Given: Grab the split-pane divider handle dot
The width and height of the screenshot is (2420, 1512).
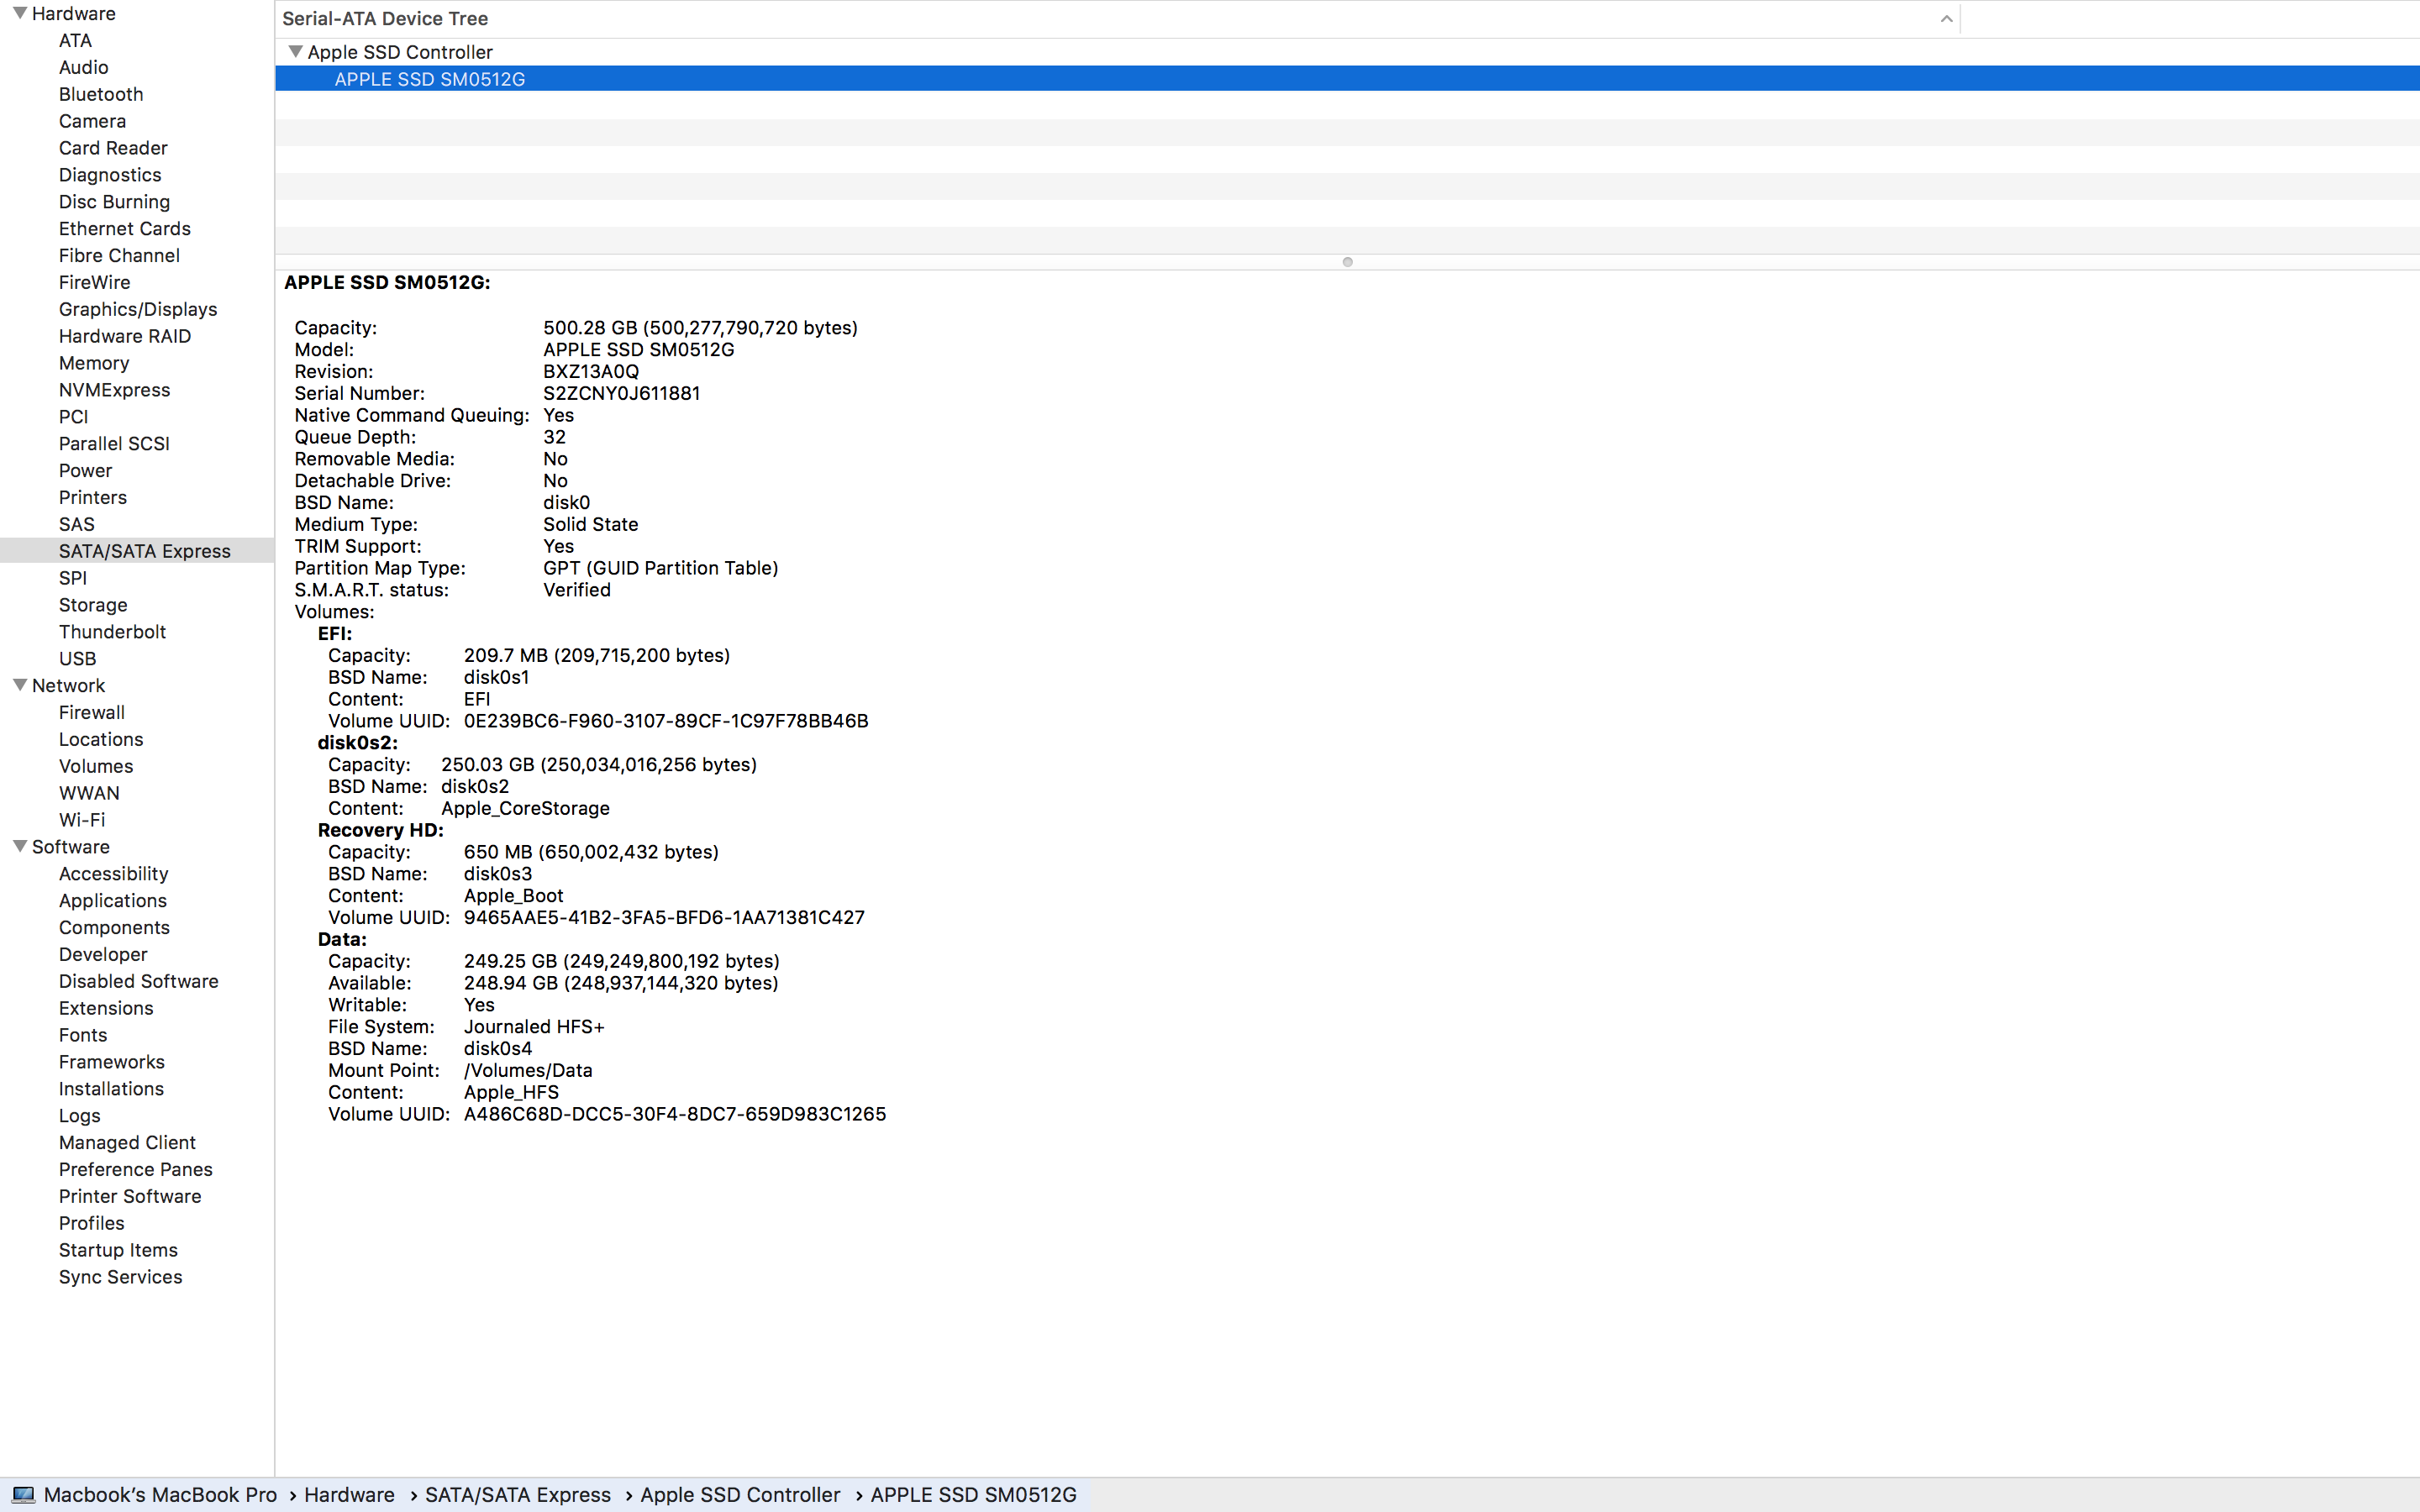Looking at the screenshot, I should tap(1347, 262).
